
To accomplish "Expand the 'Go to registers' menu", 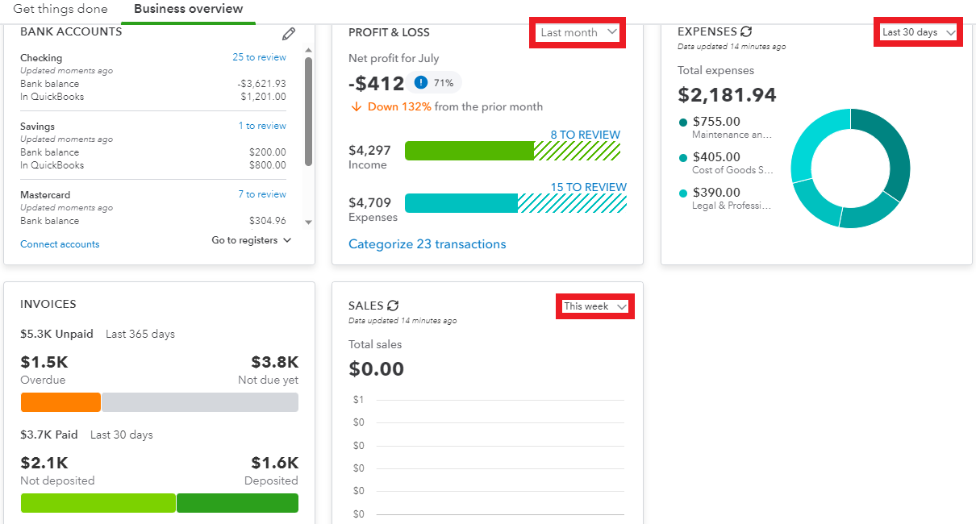I will pos(252,240).
